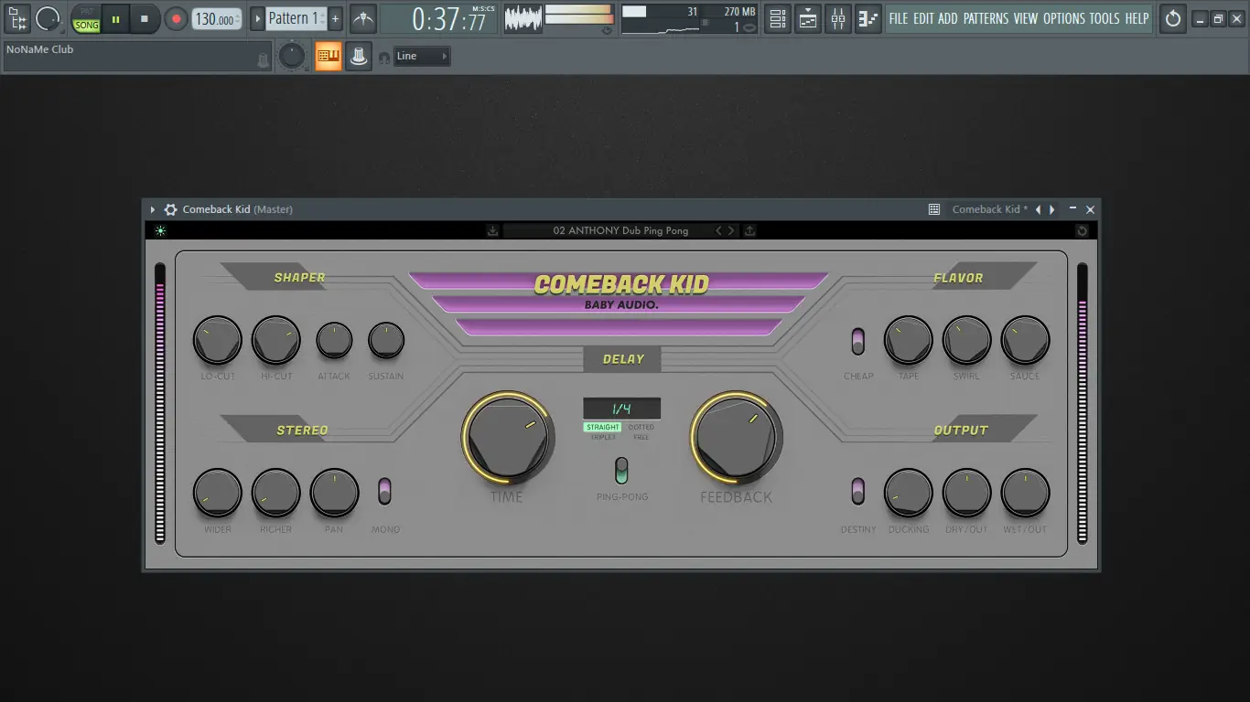Select next preset with right arrow in title bar
Image resolution: width=1250 pixels, height=702 pixels.
click(x=1052, y=209)
